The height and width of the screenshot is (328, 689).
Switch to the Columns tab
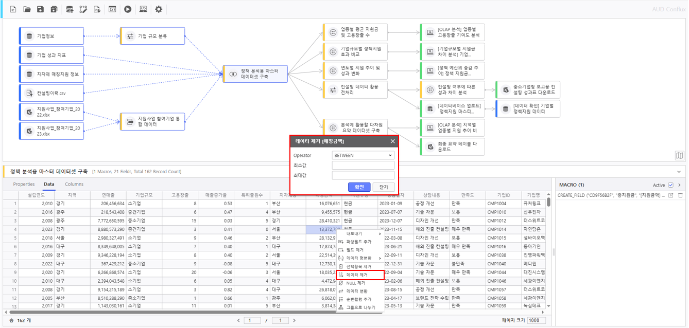point(74,184)
